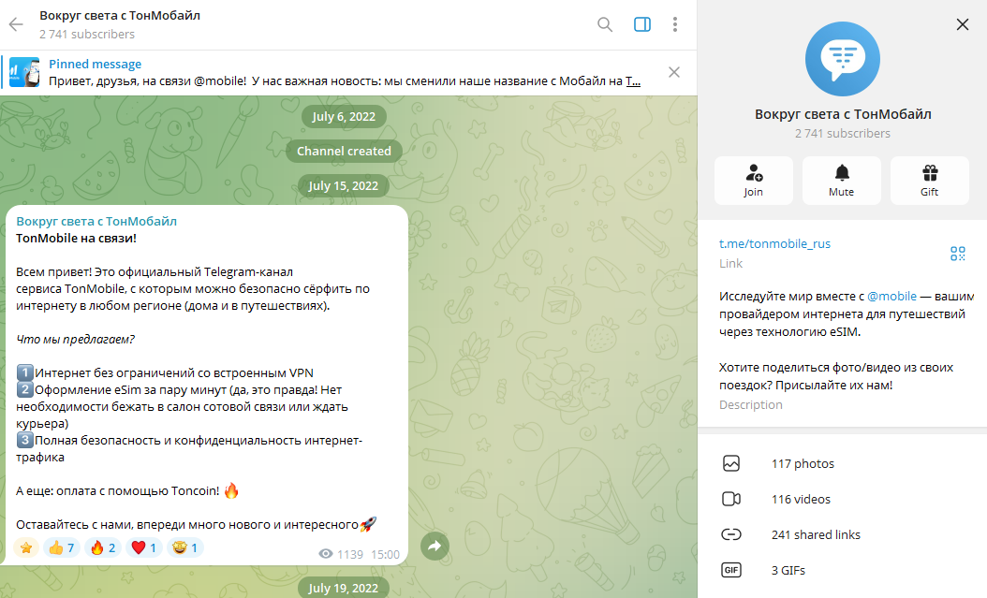
Task: Toggle the info side panel icon
Action: point(642,24)
